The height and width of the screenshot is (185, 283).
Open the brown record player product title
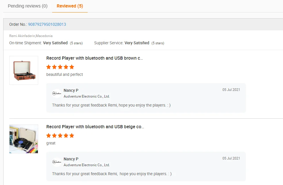point(94,58)
